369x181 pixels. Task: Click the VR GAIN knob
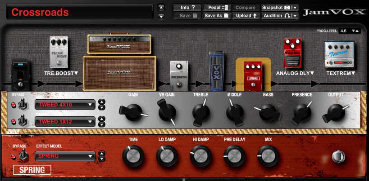[x=167, y=112]
